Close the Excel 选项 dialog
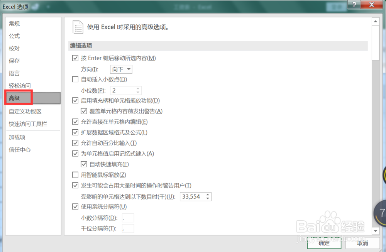The width and height of the screenshot is (386, 252). [372, 4]
